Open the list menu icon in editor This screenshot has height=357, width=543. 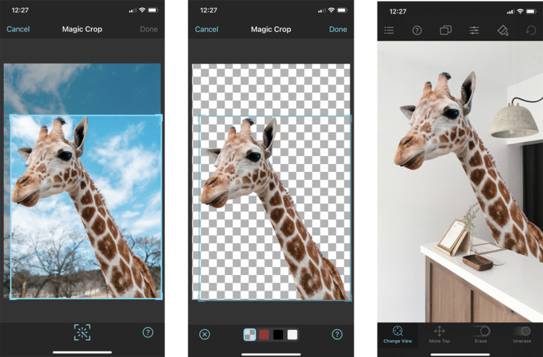click(x=389, y=30)
